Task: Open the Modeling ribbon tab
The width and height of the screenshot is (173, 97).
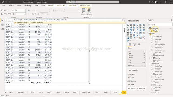Action: click(28, 6)
